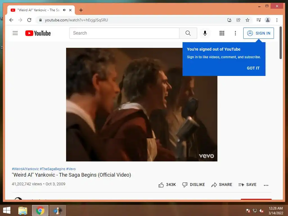View site info via lock icon

tap(40, 20)
